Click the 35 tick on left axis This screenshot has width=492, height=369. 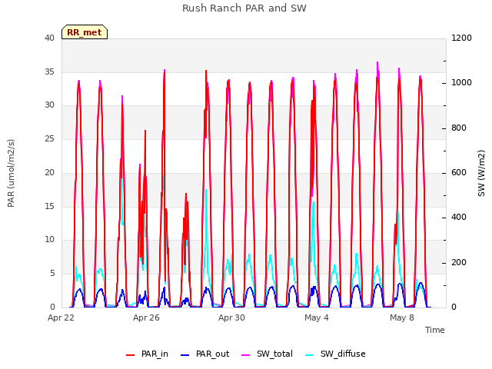click(x=49, y=71)
